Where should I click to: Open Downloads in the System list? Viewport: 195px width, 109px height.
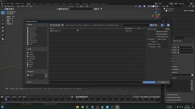click(x=32, y=59)
